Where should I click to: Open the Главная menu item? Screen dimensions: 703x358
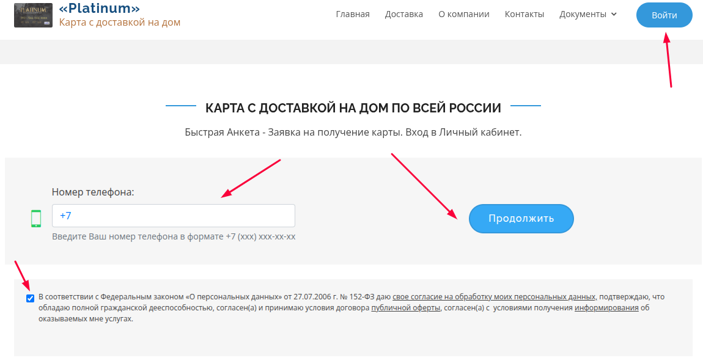[x=353, y=14]
